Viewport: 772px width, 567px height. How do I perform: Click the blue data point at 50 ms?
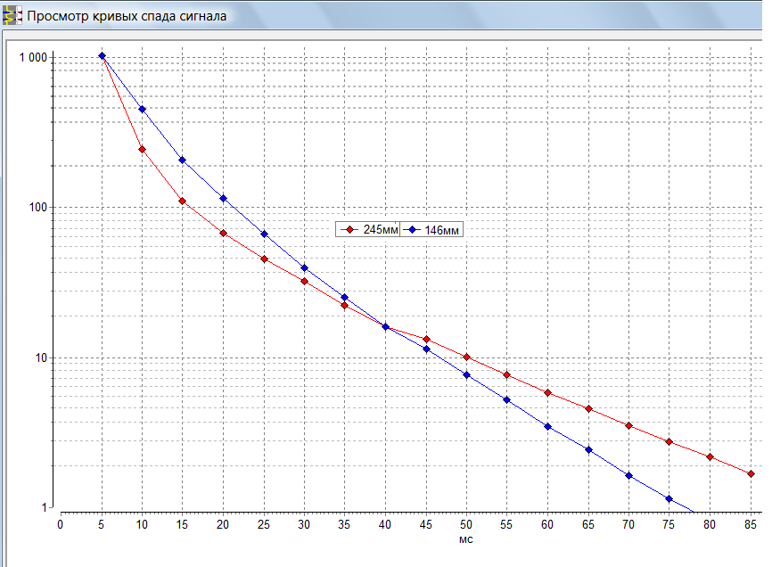(x=467, y=375)
